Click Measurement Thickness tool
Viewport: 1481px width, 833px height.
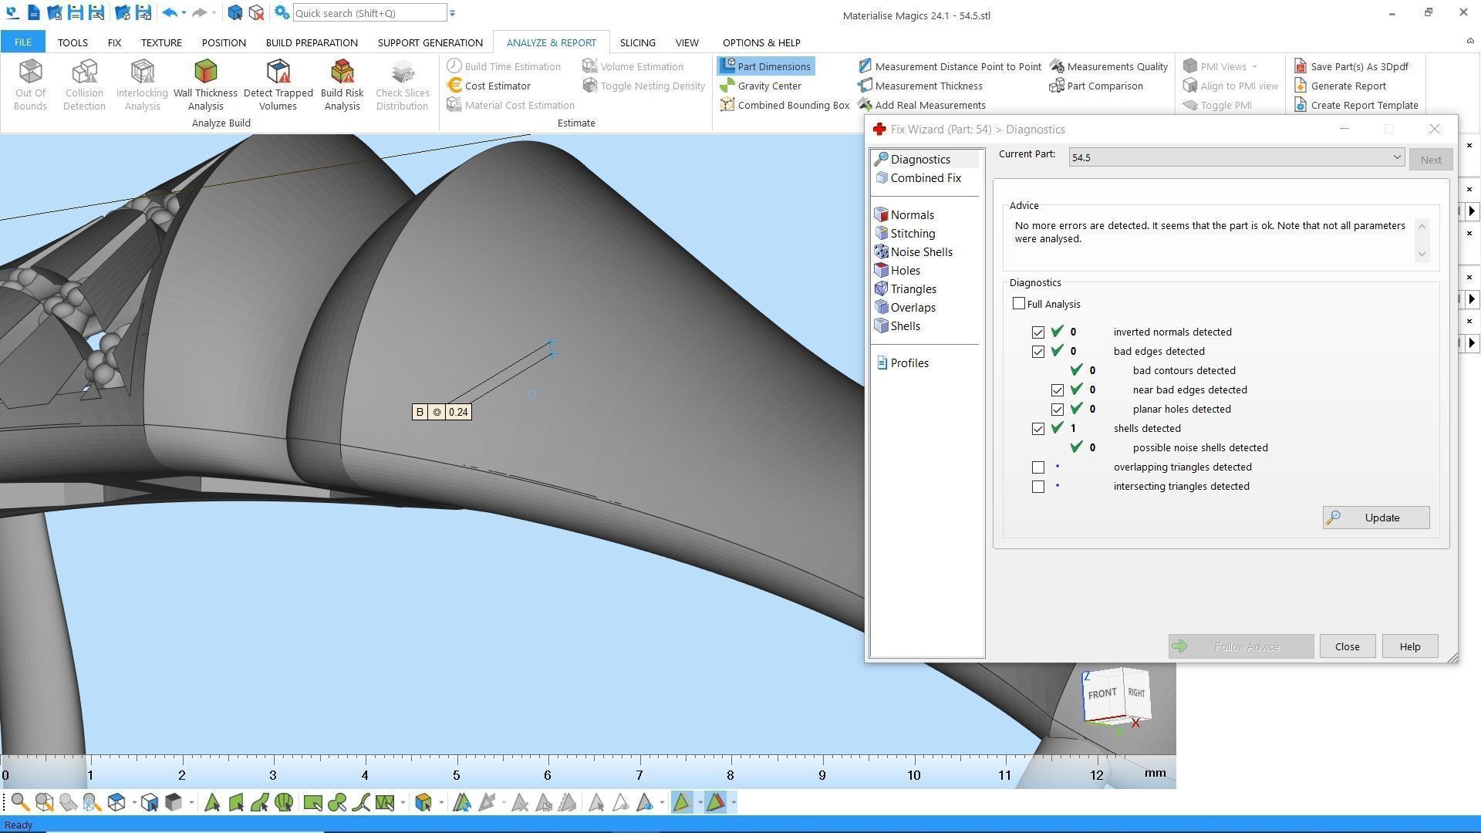click(x=928, y=86)
